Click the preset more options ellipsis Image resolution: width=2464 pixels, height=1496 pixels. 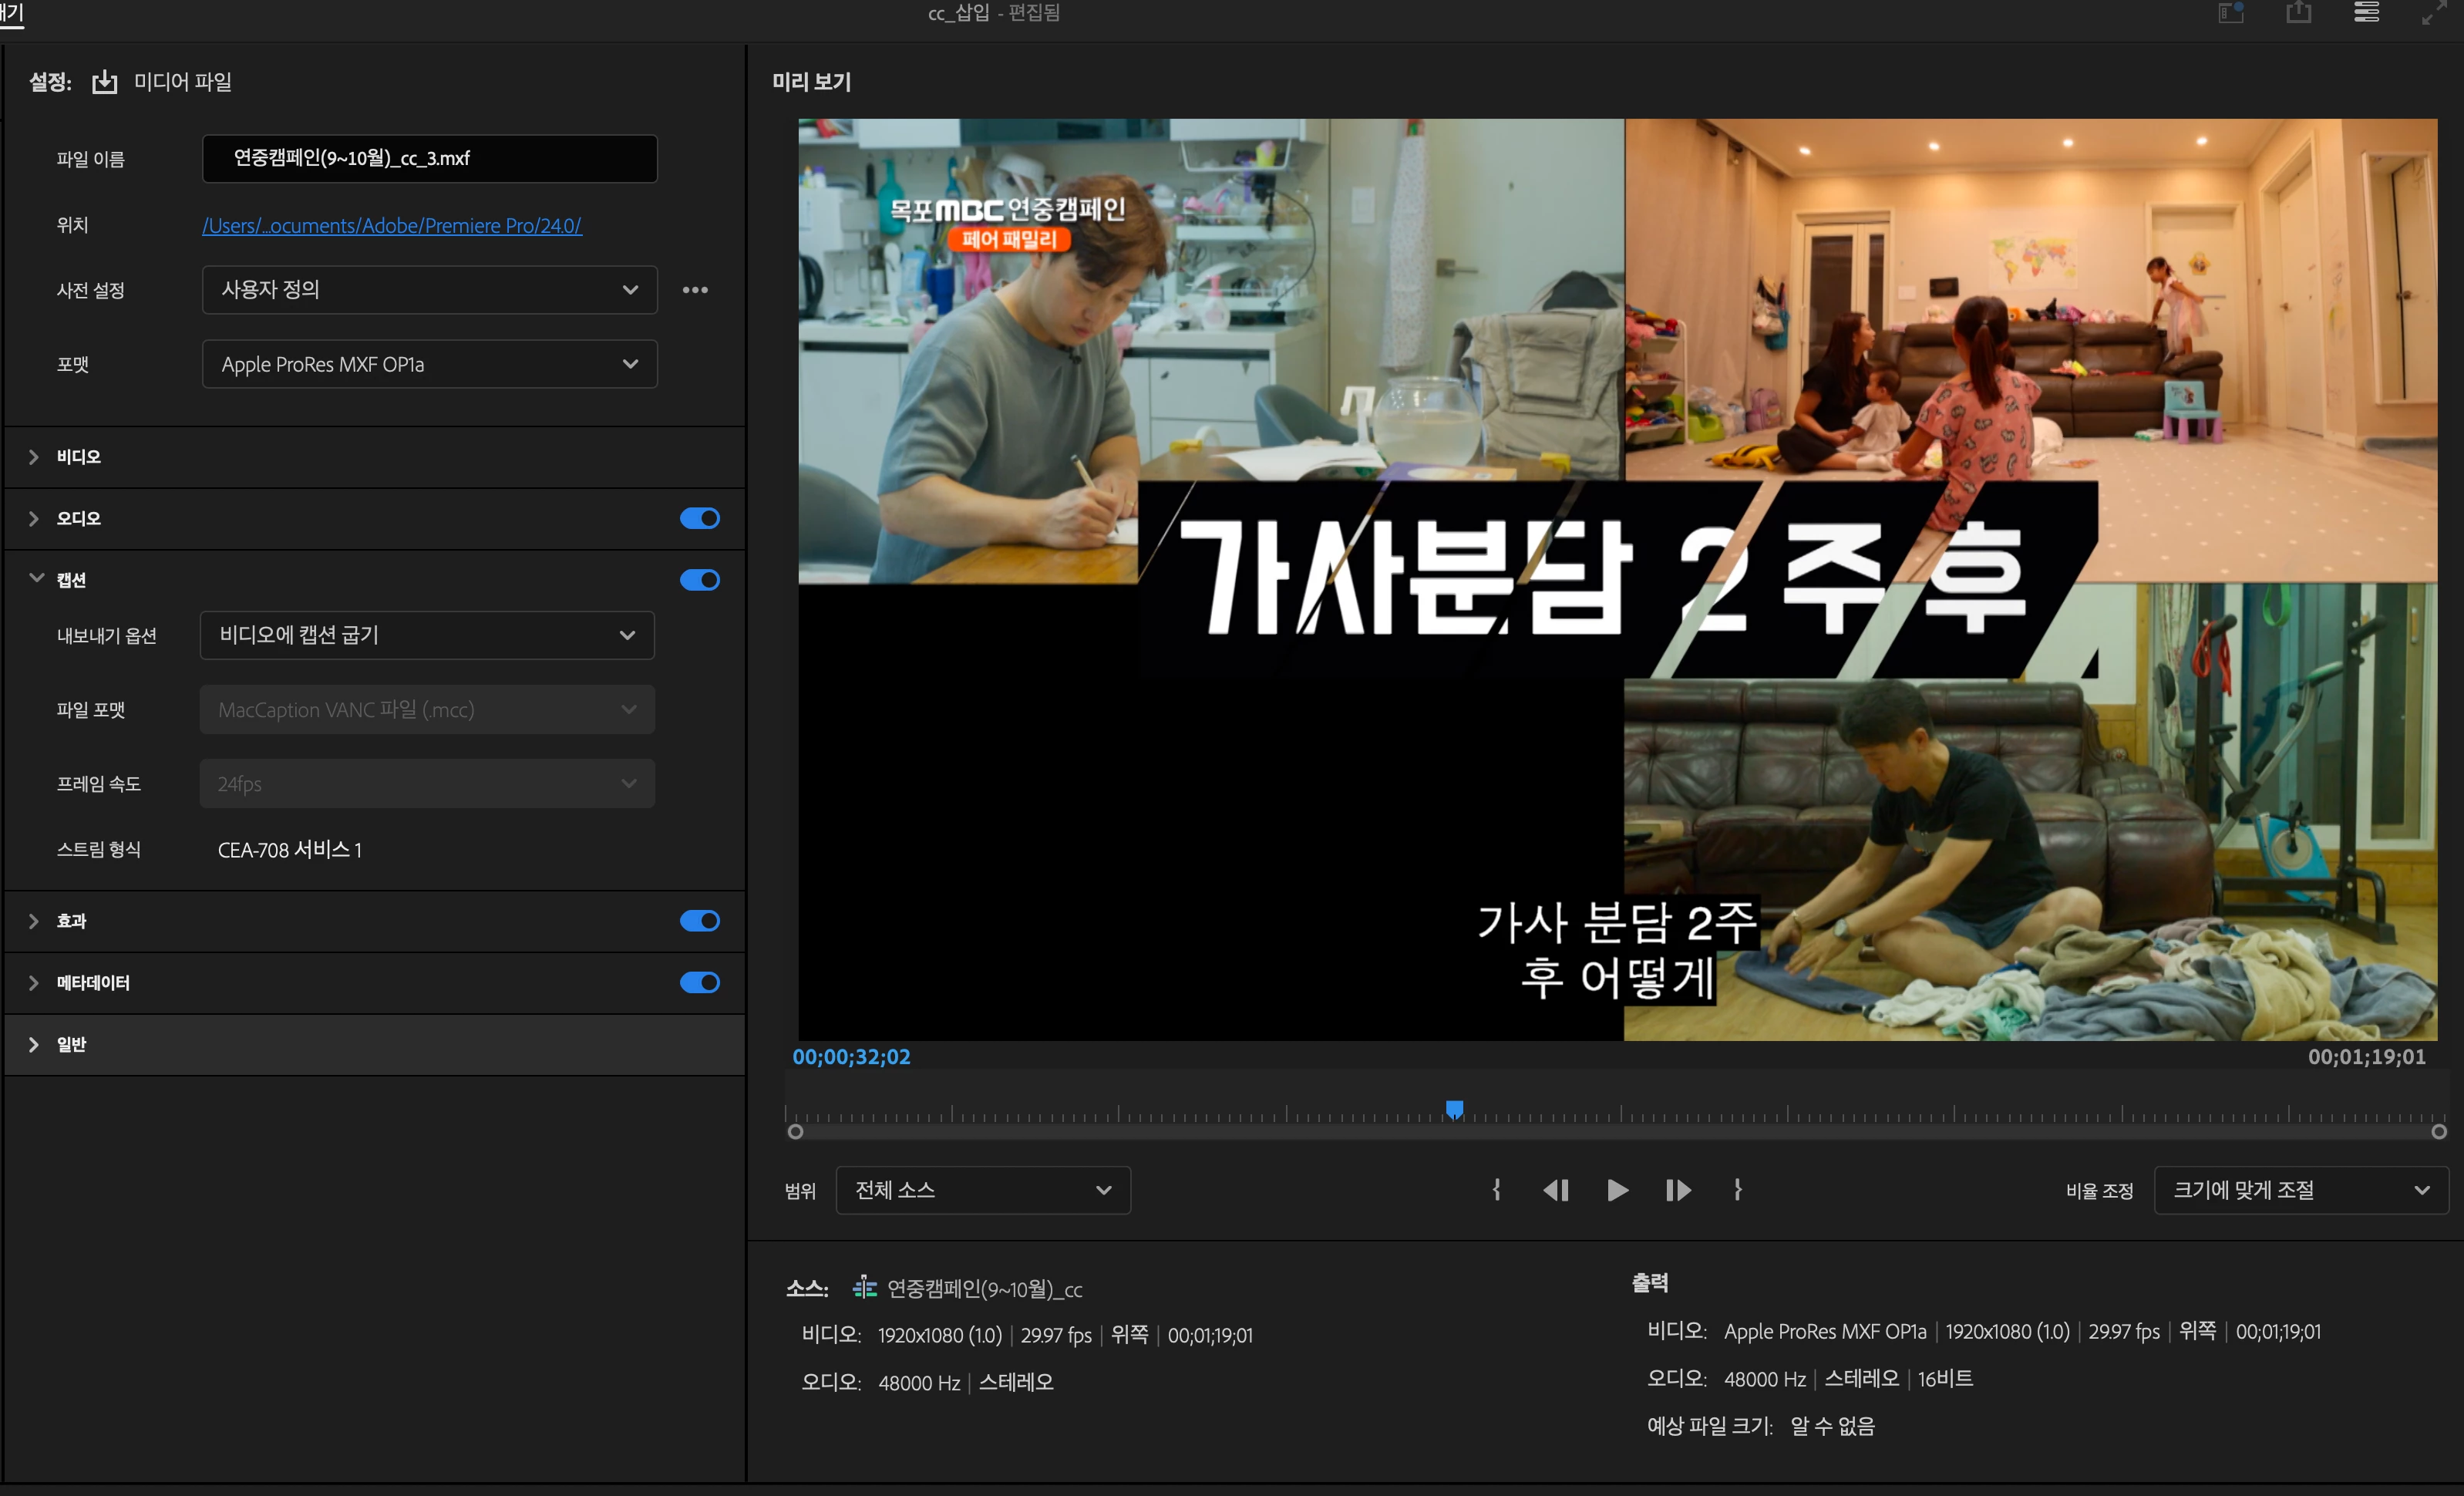coord(695,290)
